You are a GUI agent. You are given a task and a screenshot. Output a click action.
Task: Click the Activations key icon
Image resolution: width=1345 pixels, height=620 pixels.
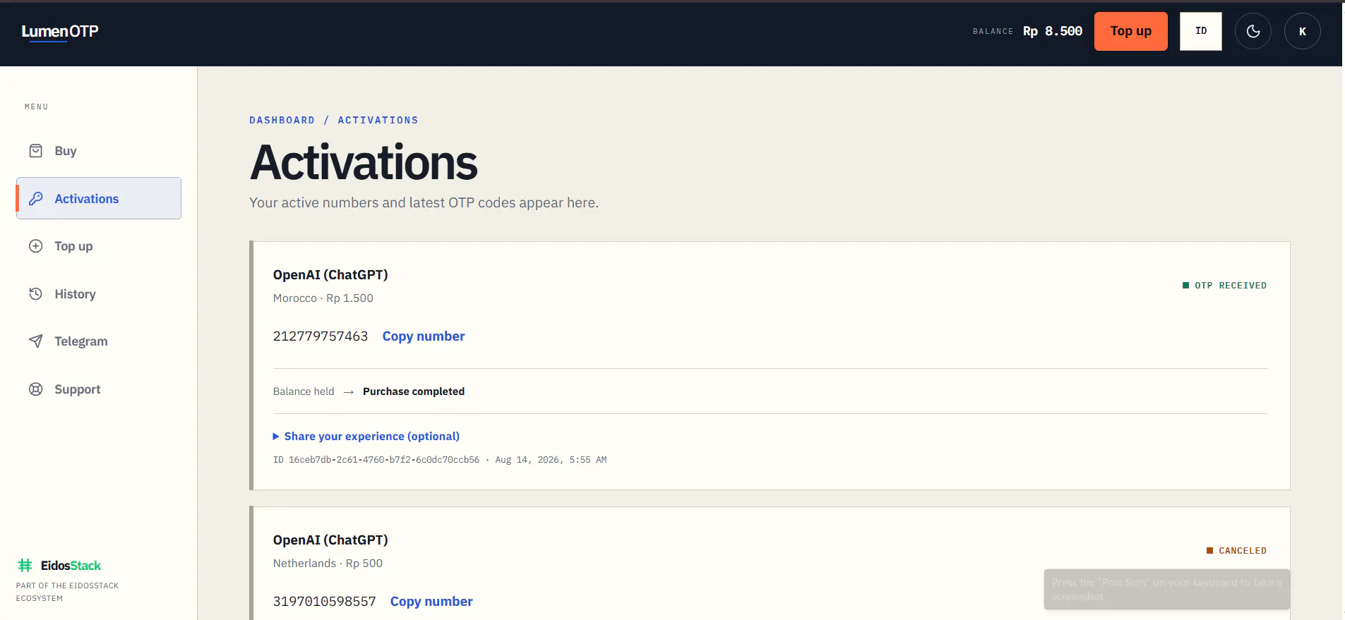click(x=35, y=198)
